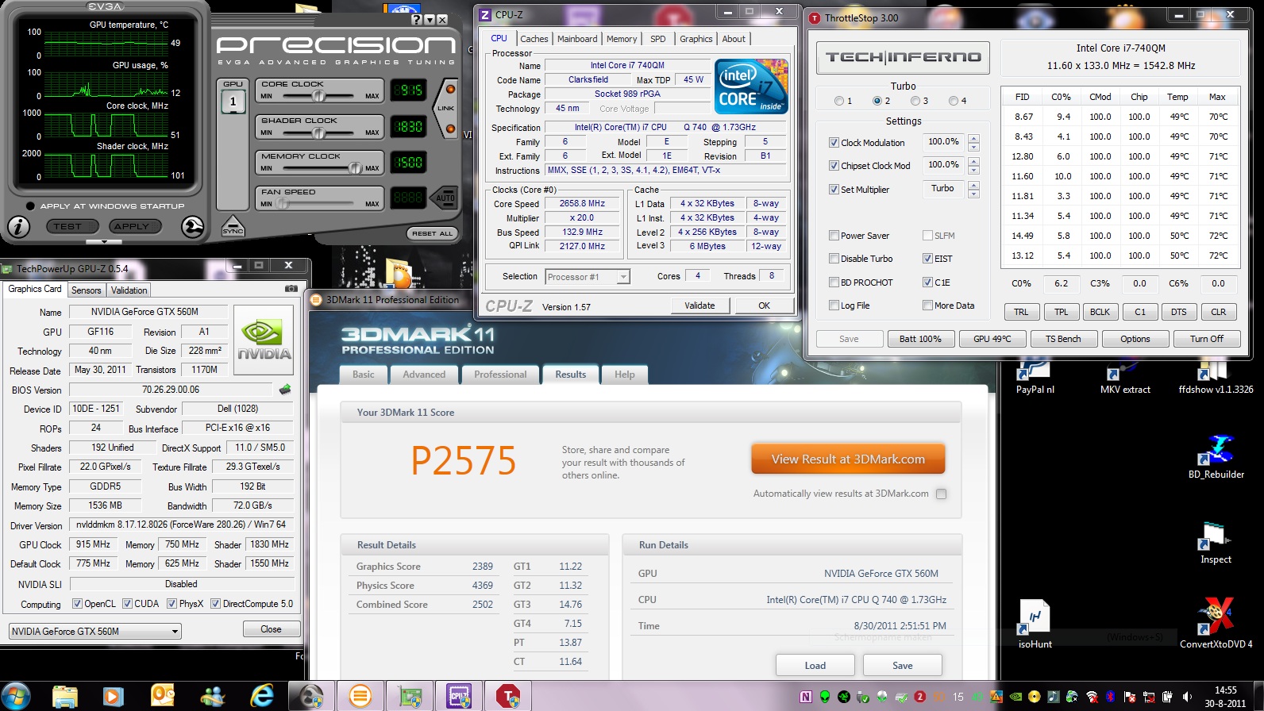
Task: Toggle the LINK clocks control in Precision
Action: (x=446, y=109)
